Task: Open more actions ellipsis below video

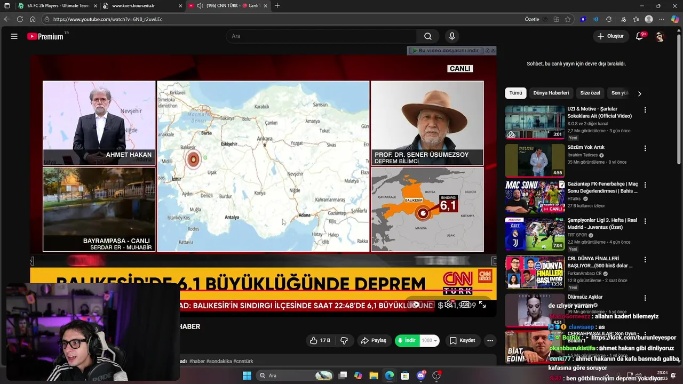Action: [x=490, y=340]
